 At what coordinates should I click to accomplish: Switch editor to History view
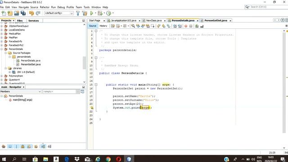point(103,26)
